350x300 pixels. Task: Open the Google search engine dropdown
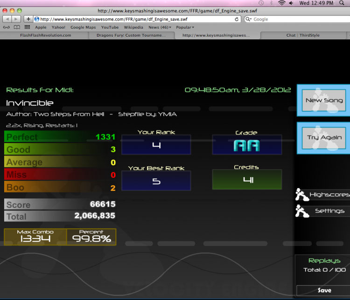pos(248,19)
